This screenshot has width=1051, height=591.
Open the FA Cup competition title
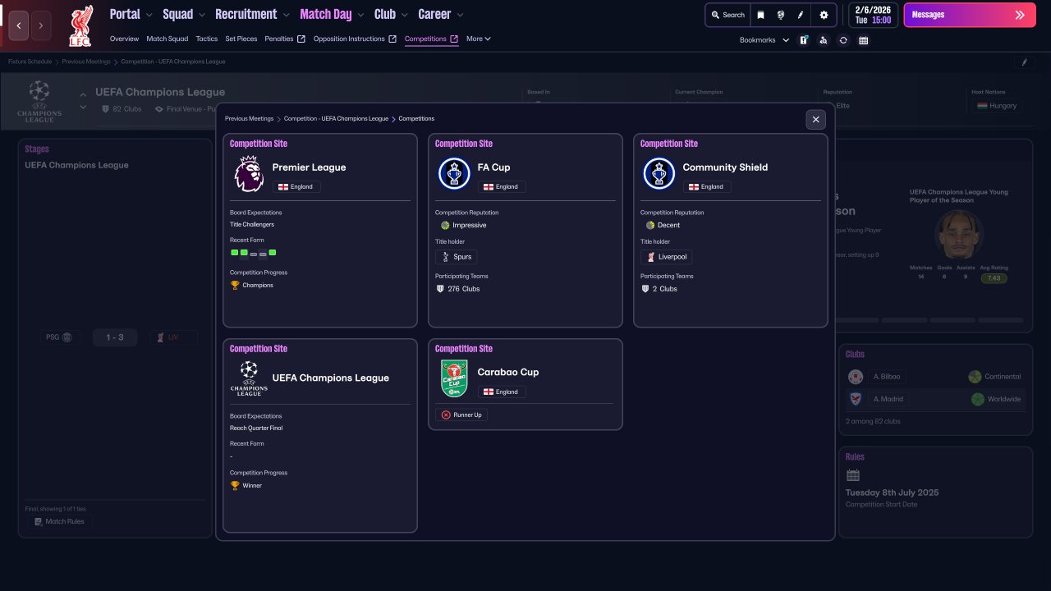click(493, 167)
